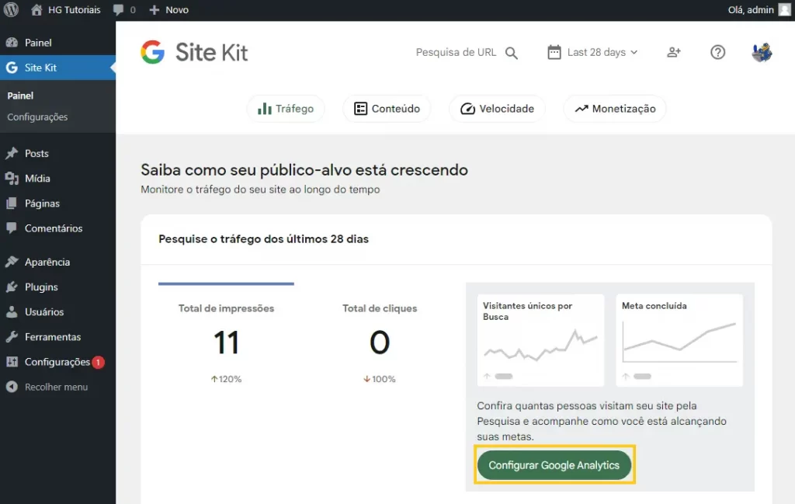Click the bar chart icon in Tráfego tab

pos(265,109)
